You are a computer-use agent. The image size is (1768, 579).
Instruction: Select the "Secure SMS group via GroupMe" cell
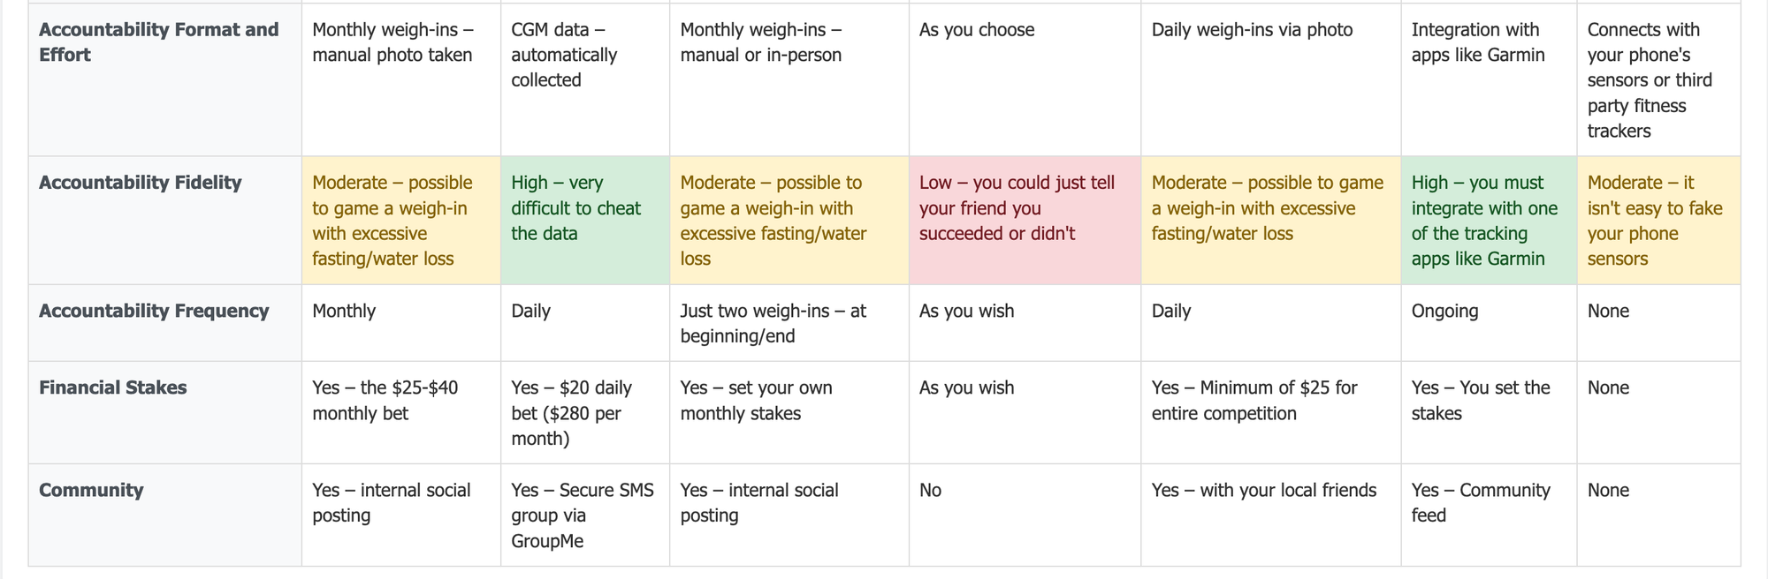(583, 515)
